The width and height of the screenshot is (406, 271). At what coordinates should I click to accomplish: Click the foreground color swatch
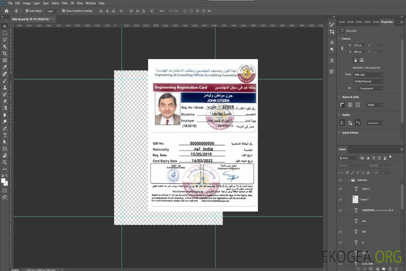pos(3,181)
